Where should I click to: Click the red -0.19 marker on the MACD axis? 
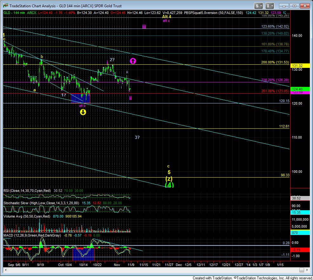coord(301,250)
